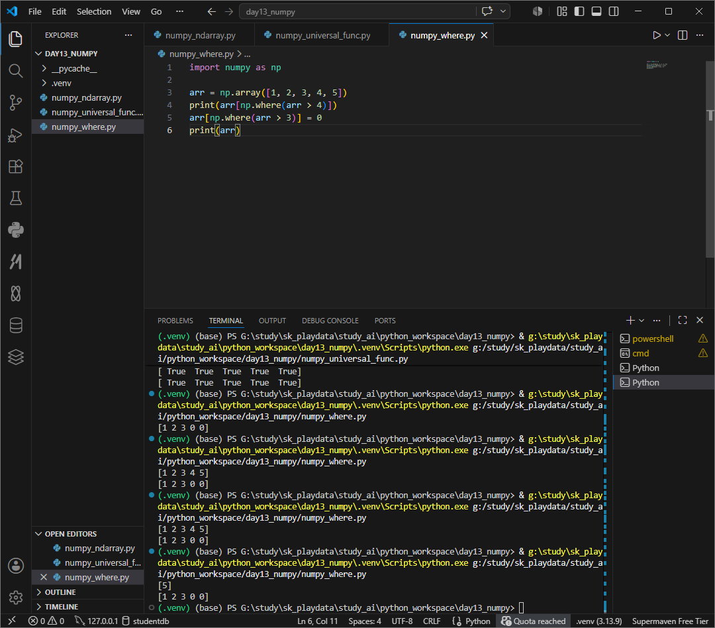Open the Python sidebar view
The height and width of the screenshot is (628, 715).
click(15, 230)
